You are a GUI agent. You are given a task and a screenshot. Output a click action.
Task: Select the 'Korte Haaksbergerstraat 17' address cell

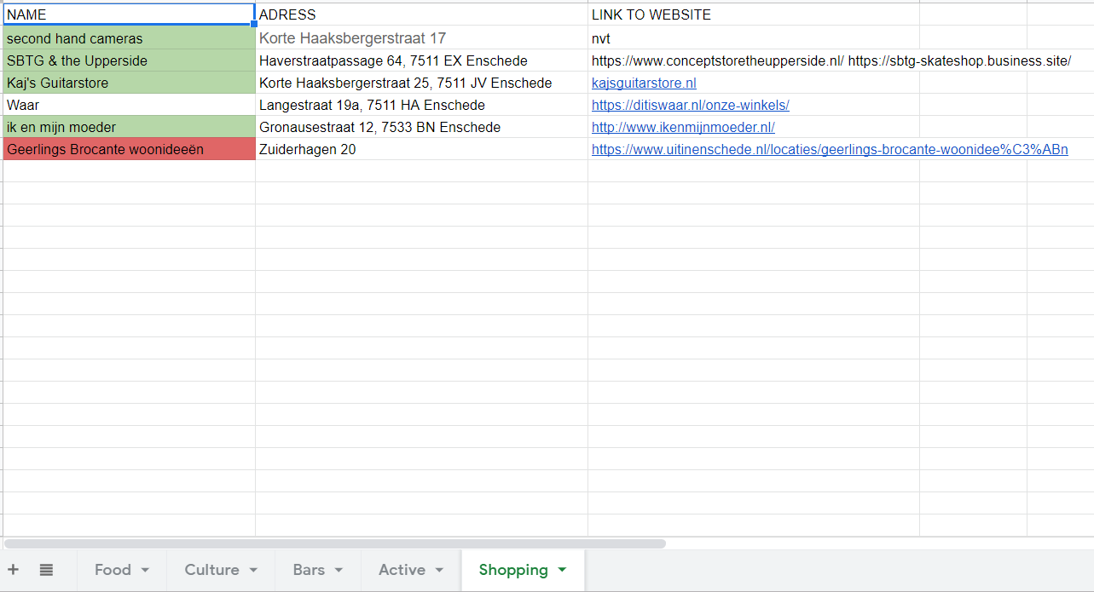(421, 38)
